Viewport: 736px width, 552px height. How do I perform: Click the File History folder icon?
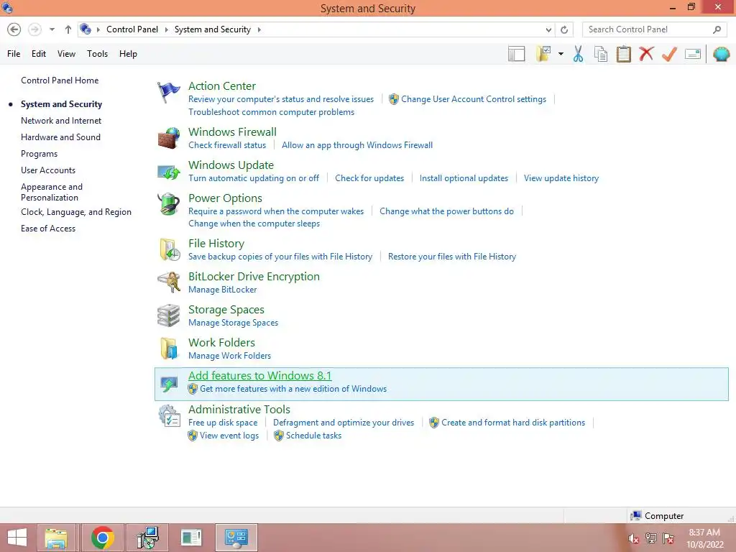point(170,249)
